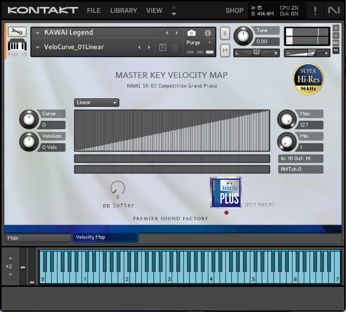The width and height of the screenshot is (346, 312).
Task: Load the next instrument after KAWAI Legend
Action: (x=177, y=33)
